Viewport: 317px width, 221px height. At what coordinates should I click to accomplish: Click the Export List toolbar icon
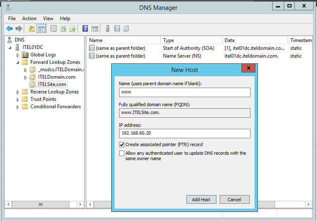point(73,29)
